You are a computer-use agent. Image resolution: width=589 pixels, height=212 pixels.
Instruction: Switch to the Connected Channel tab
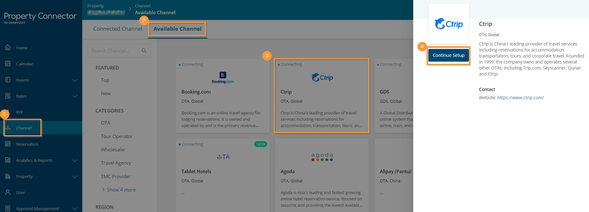tap(118, 29)
